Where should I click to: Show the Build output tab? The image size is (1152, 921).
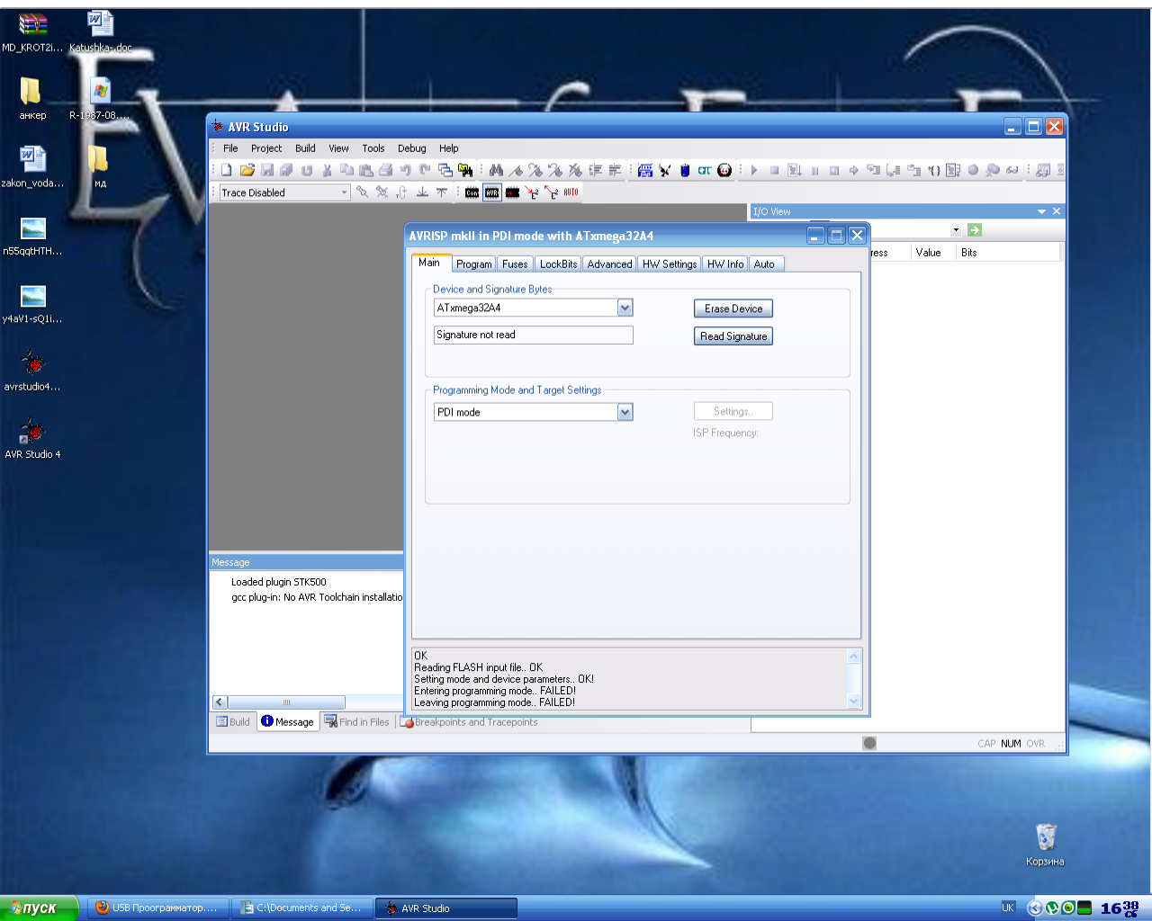(x=233, y=721)
